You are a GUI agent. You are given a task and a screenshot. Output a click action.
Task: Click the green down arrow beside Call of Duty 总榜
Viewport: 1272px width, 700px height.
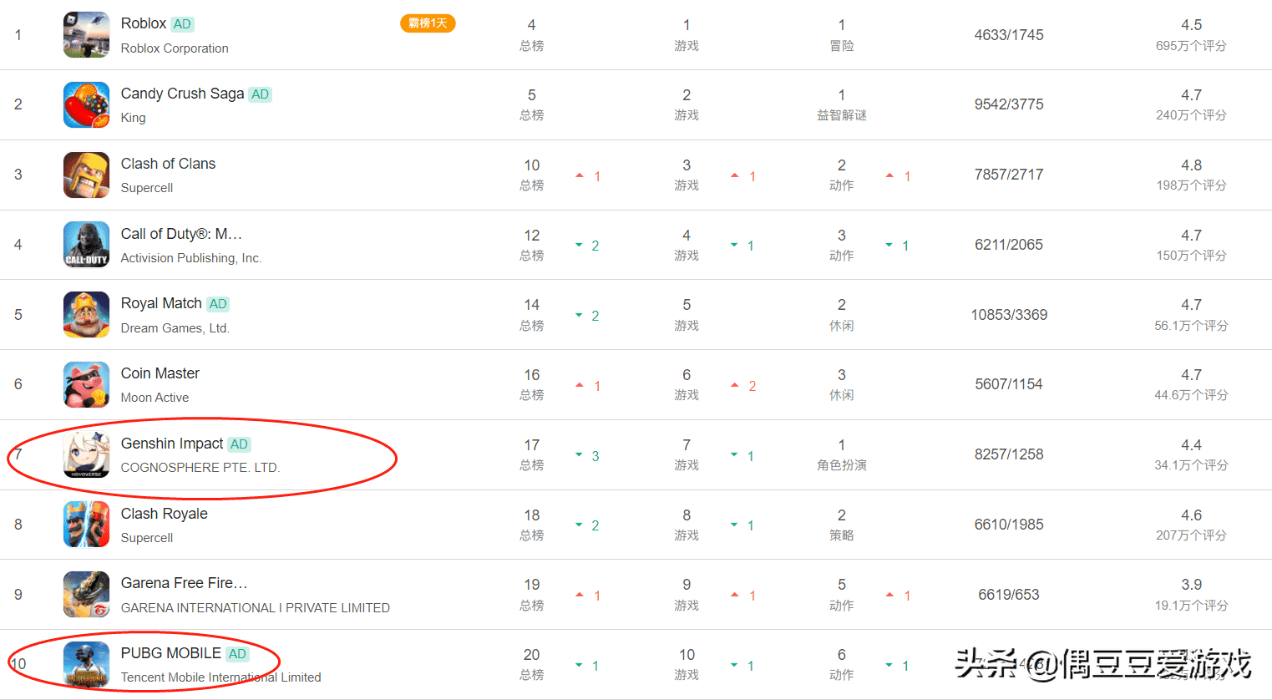[579, 246]
